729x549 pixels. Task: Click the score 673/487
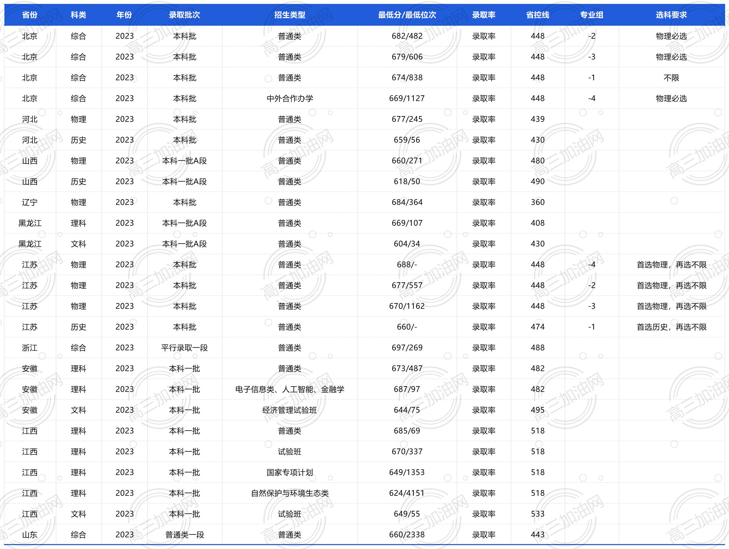[407, 368]
